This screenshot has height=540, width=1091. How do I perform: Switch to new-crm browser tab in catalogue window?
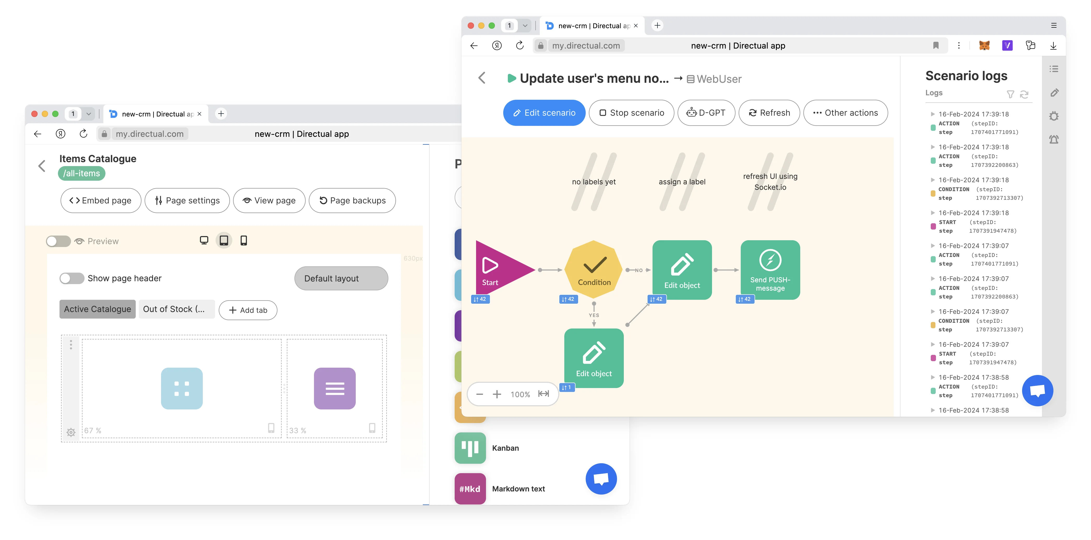tap(156, 114)
